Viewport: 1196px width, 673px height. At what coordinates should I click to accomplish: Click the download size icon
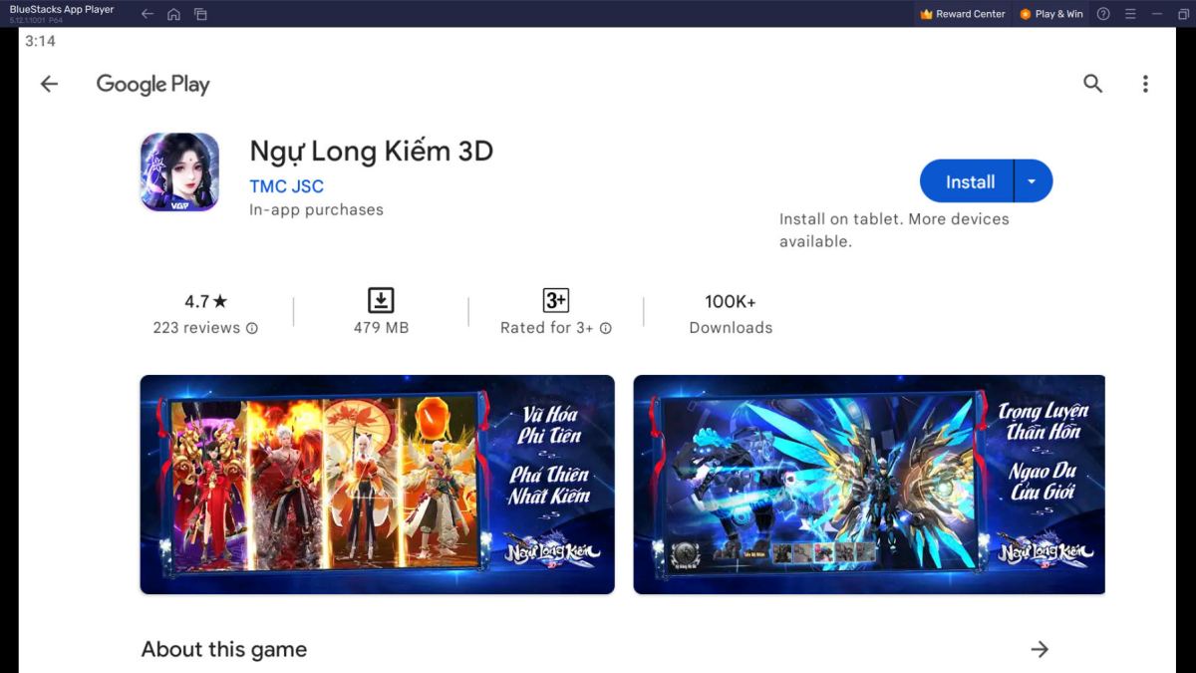pos(381,300)
